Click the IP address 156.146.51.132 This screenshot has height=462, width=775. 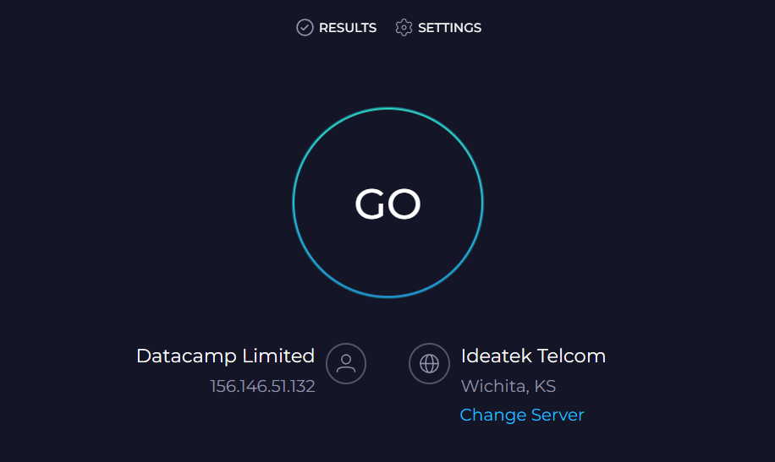click(x=262, y=386)
